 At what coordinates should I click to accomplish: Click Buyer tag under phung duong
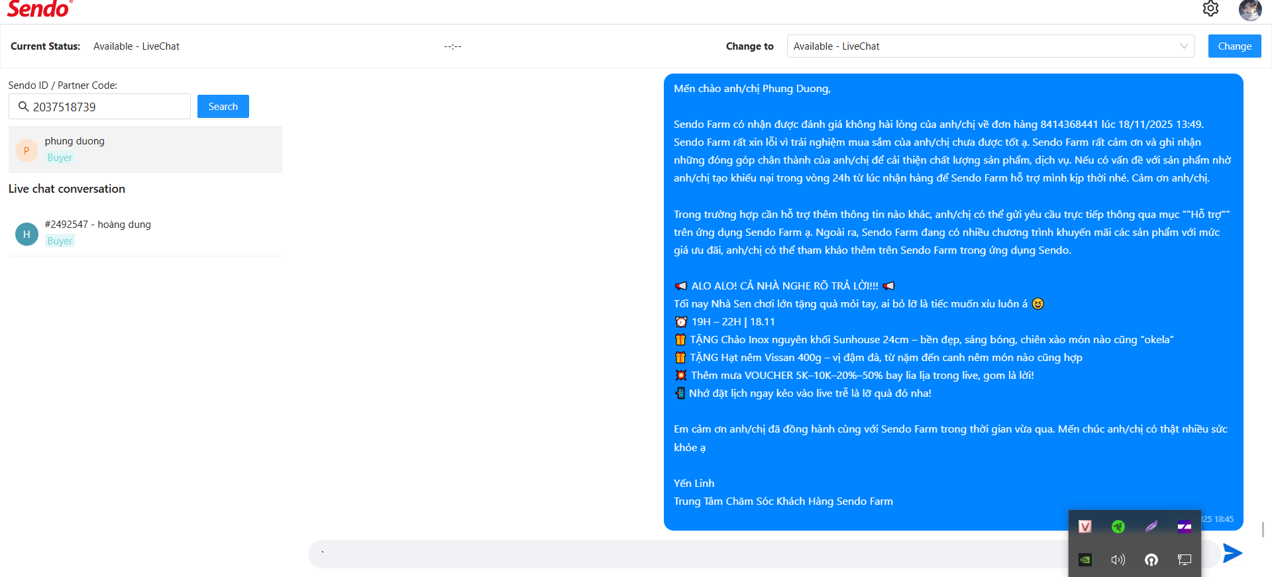point(60,158)
